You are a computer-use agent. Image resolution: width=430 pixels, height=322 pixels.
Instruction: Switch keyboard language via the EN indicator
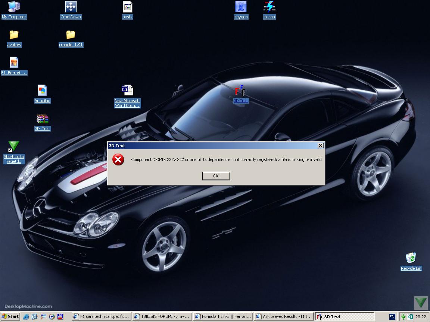(392, 316)
